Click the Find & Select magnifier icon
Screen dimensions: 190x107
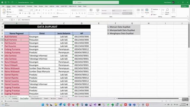(167, 10)
